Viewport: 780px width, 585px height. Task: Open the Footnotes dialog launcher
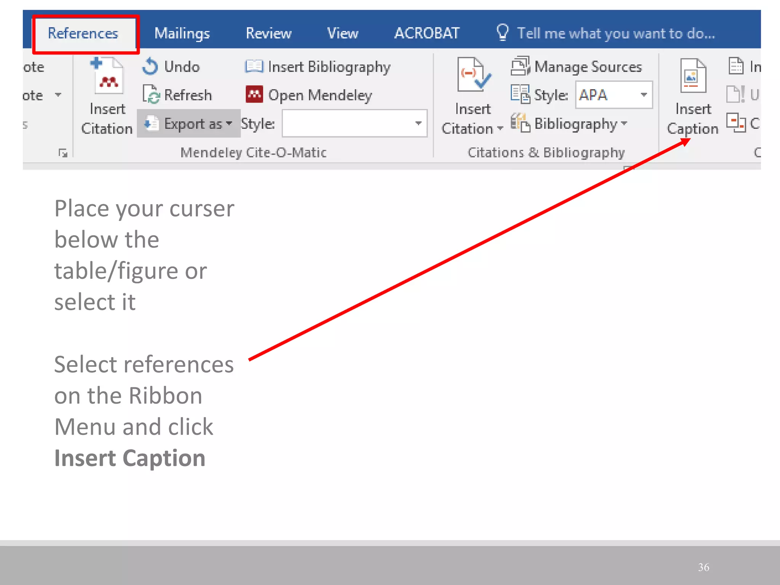point(63,153)
